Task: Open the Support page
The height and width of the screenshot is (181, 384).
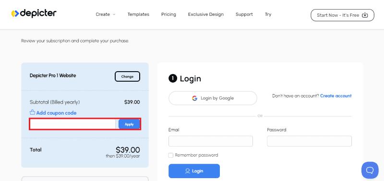Action: pyautogui.click(x=244, y=14)
